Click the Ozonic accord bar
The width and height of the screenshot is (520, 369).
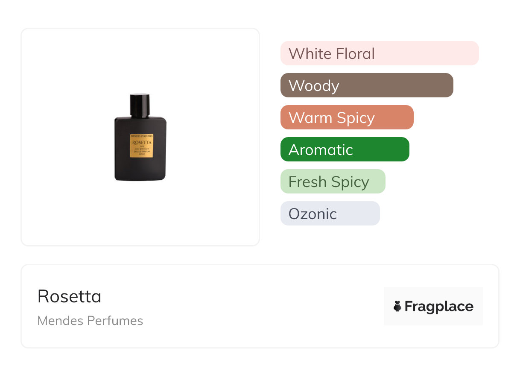point(330,214)
